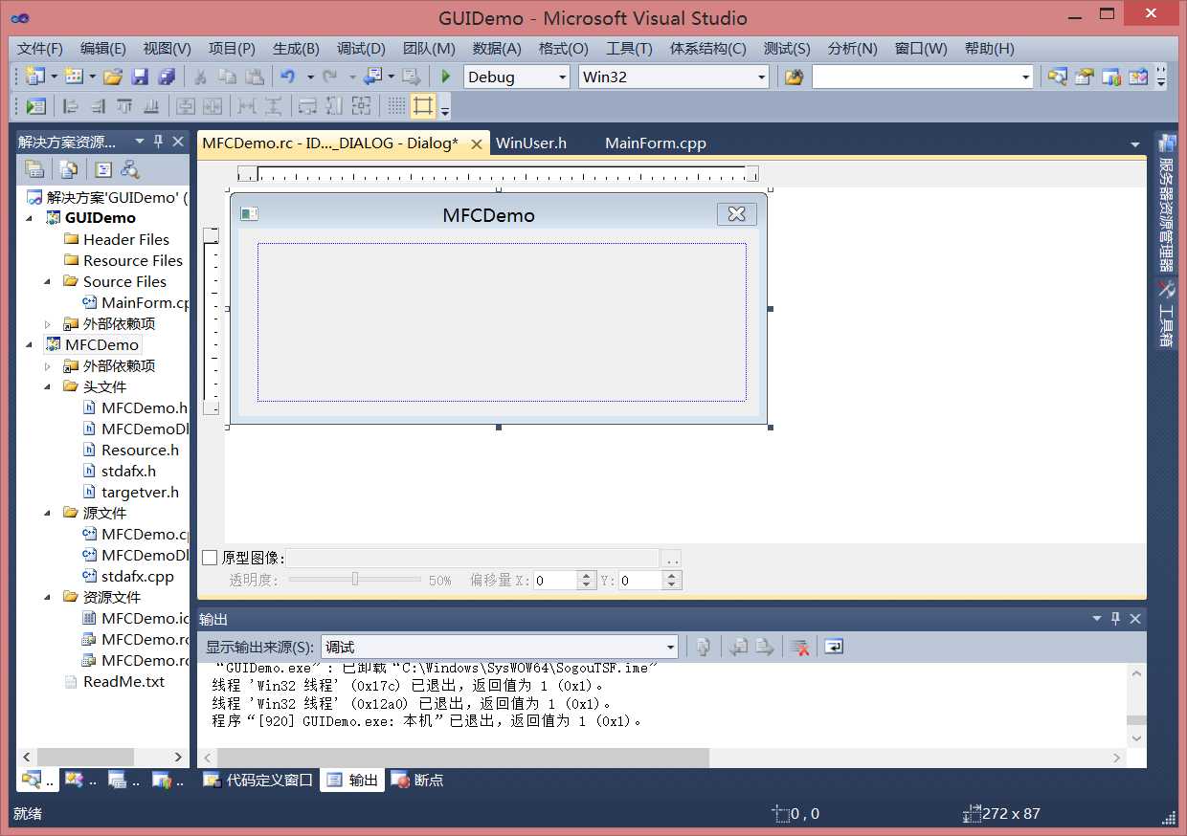Open the 格式(O) menu
Viewport: 1187px width, 836px height.
click(564, 48)
